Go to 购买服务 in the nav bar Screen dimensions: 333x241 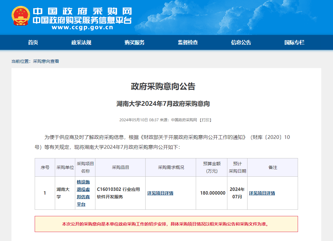[134, 42]
